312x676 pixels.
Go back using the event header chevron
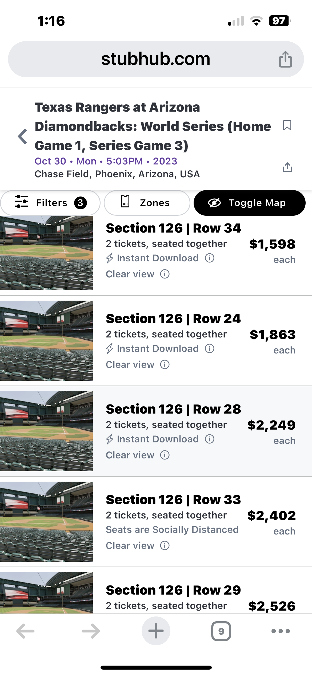coord(23,136)
